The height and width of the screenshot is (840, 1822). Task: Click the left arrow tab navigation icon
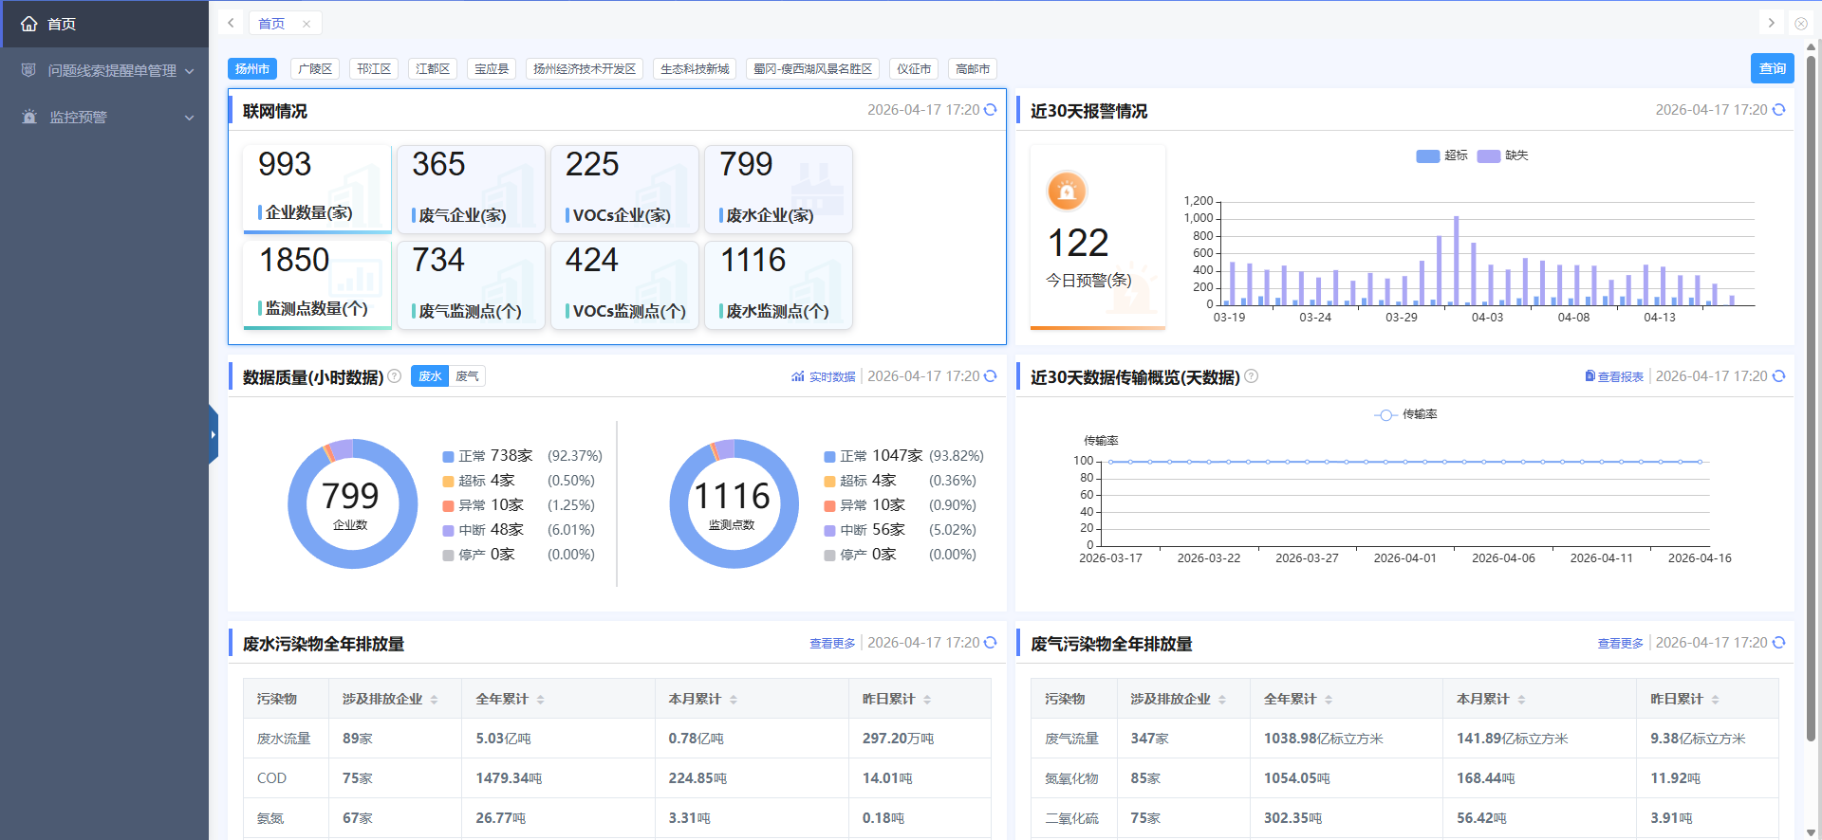tap(231, 23)
